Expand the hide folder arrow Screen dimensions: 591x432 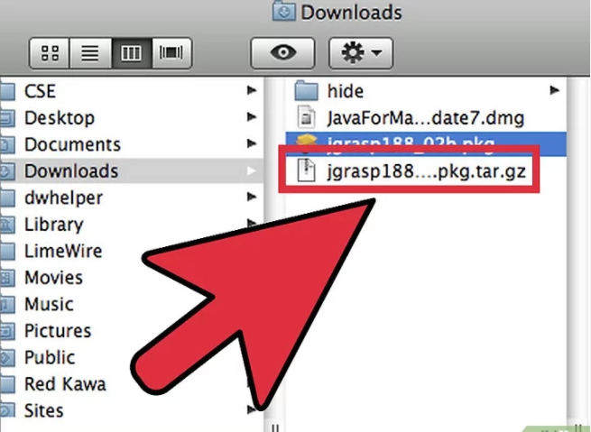pyautogui.click(x=554, y=91)
